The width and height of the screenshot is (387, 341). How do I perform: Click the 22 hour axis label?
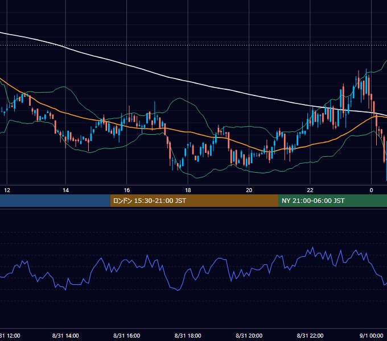pyautogui.click(x=310, y=190)
